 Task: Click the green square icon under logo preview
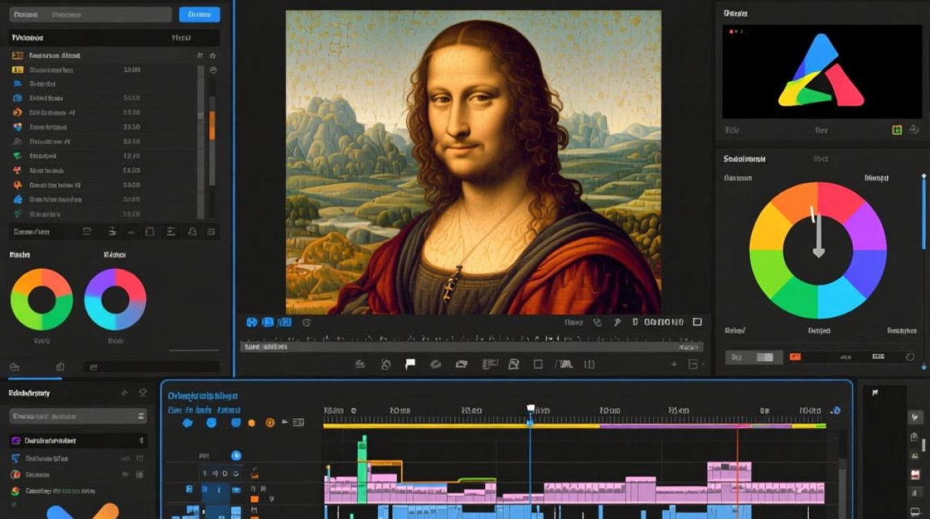tap(897, 129)
